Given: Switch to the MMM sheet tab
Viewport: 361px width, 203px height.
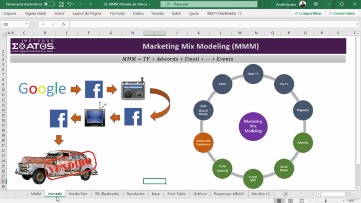Looking at the screenshot, I should (36, 194).
